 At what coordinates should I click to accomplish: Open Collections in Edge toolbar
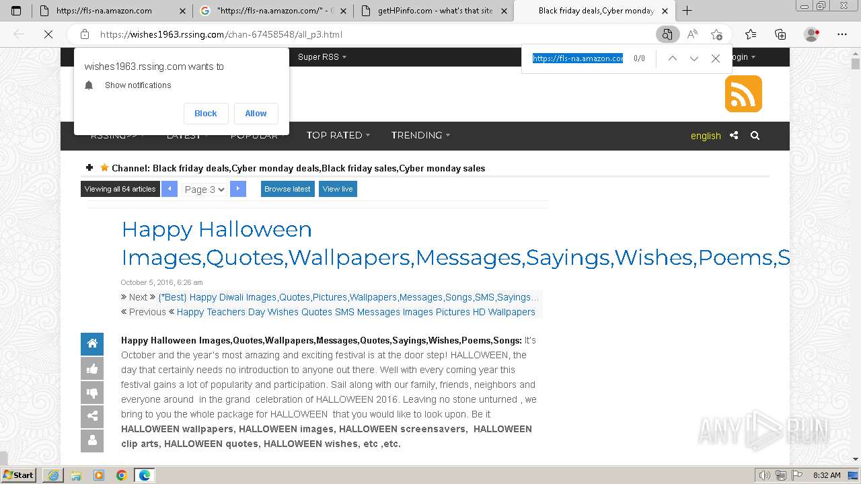(x=780, y=34)
